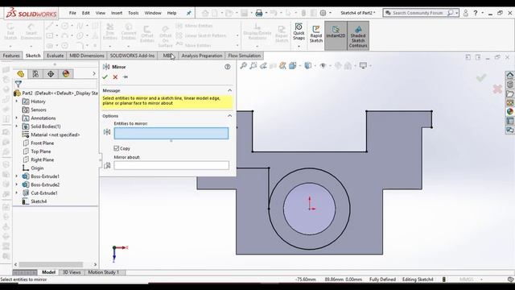Select Front Plane in tree
515x290 pixels.
[x=42, y=143]
